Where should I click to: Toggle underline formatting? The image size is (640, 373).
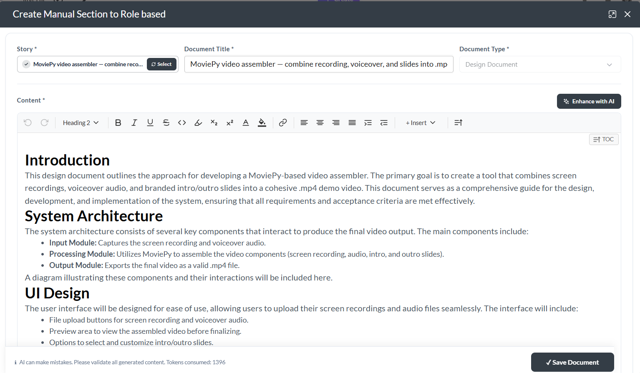point(150,123)
